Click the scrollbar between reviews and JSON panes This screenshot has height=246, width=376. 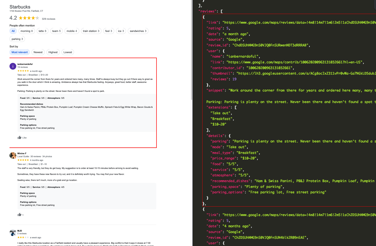(192, 50)
